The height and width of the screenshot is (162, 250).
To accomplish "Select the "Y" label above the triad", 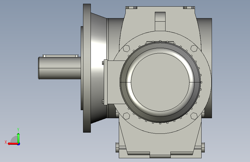I will click(18, 129).
